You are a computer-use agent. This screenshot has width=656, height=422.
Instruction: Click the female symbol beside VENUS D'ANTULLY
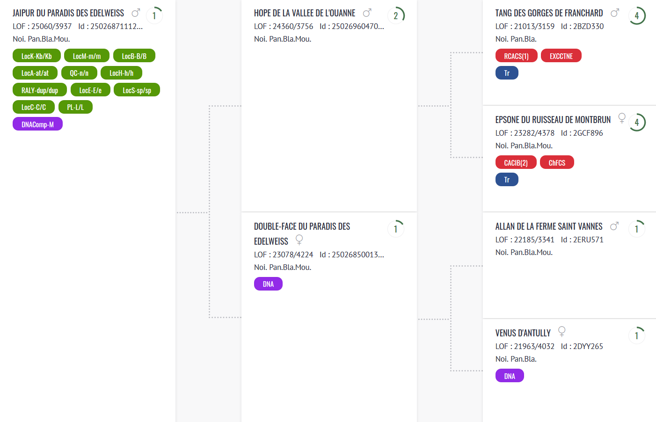coord(562,331)
